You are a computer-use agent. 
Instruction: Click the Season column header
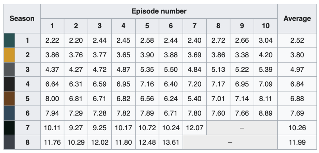(x=22, y=18)
